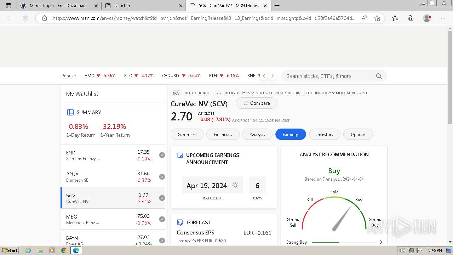Viewport: 453px width, 255px height.
Task: Open the CADUSD popular ticker
Action: [x=181, y=76]
